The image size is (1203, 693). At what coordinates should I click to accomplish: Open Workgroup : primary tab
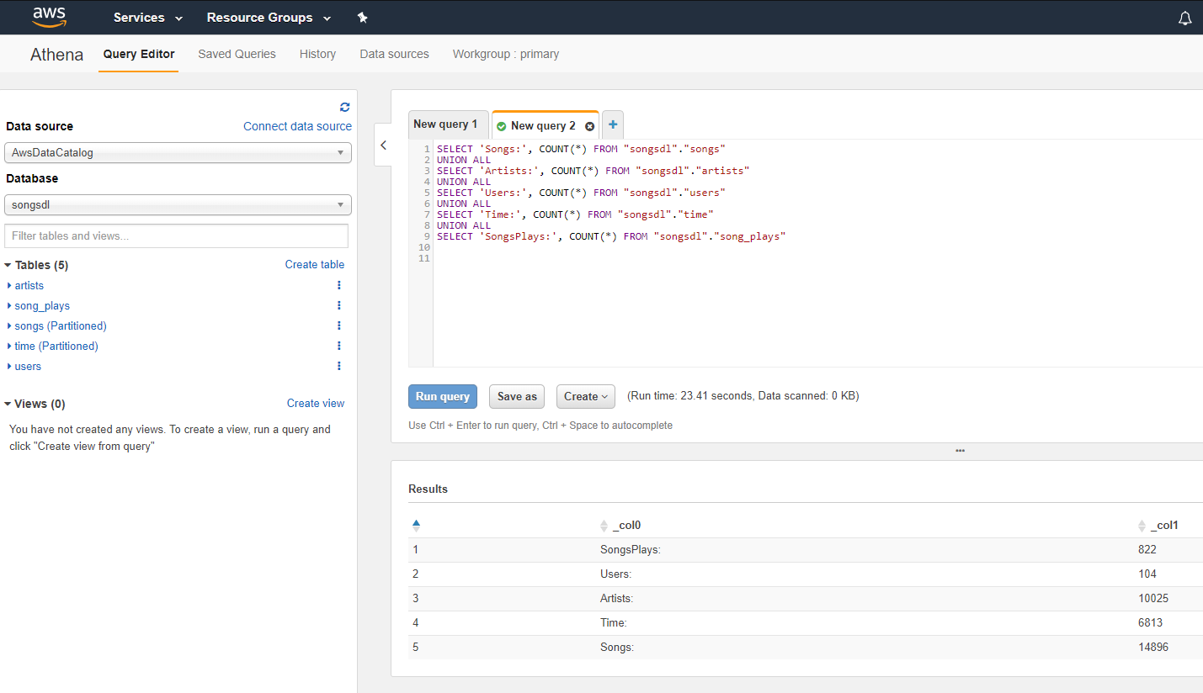click(506, 54)
